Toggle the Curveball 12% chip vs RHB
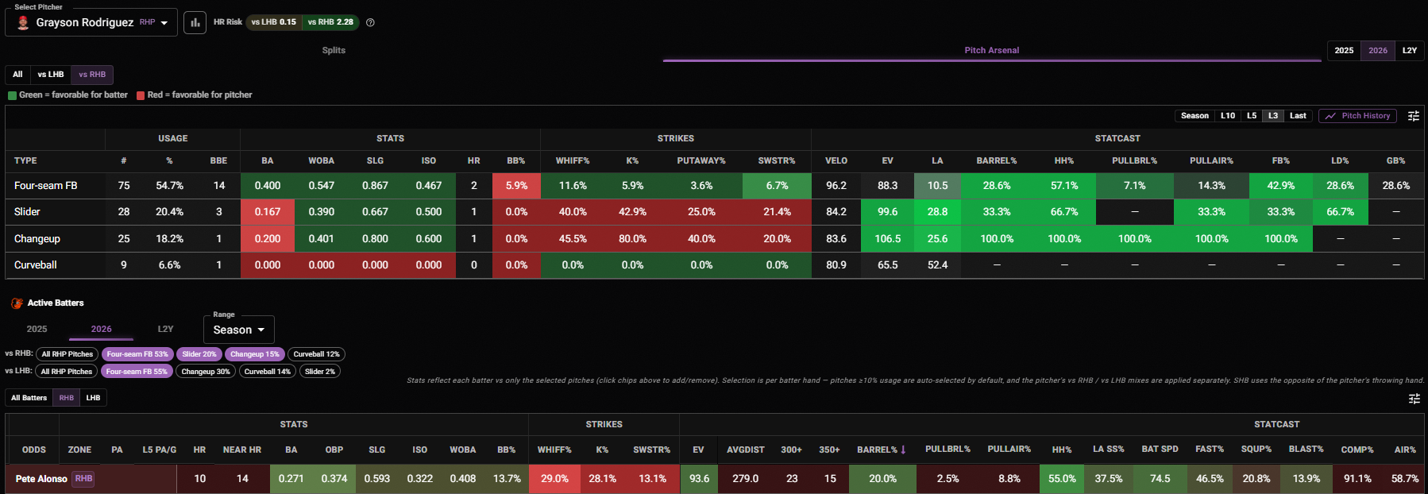The height and width of the screenshot is (494, 1428). pyautogui.click(x=316, y=354)
